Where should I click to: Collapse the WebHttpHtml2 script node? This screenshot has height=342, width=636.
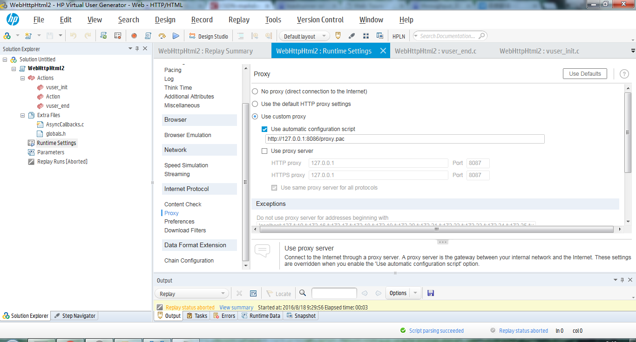point(14,69)
